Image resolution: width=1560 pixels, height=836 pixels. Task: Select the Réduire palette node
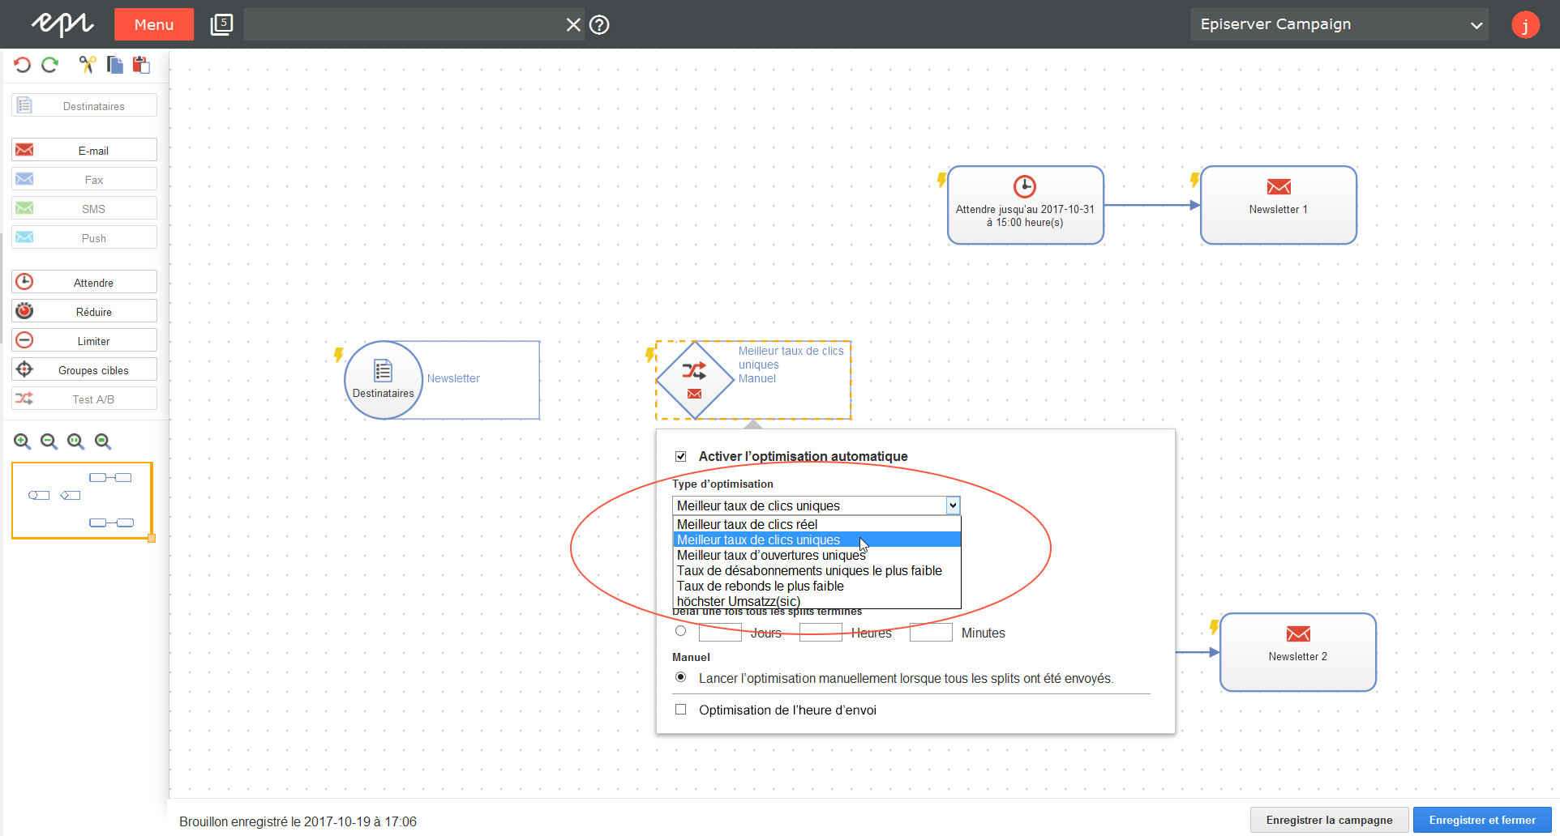pos(84,311)
